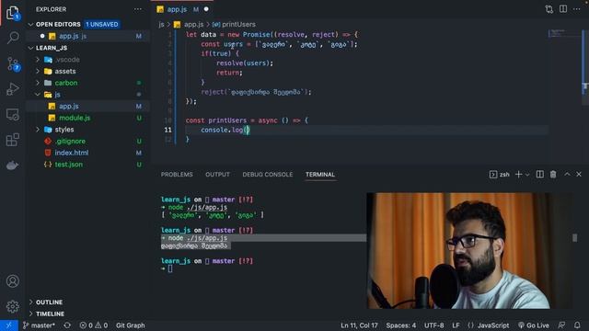Click the remote window indicator in status bar
The image size is (589, 331).
tap(9, 325)
